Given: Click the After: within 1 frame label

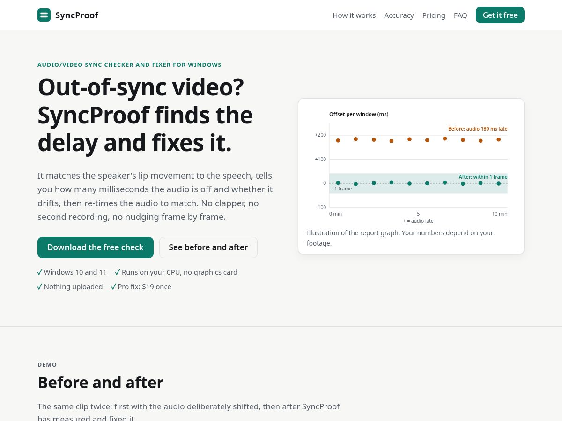Looking at the screenshot, I should point(483,177).
